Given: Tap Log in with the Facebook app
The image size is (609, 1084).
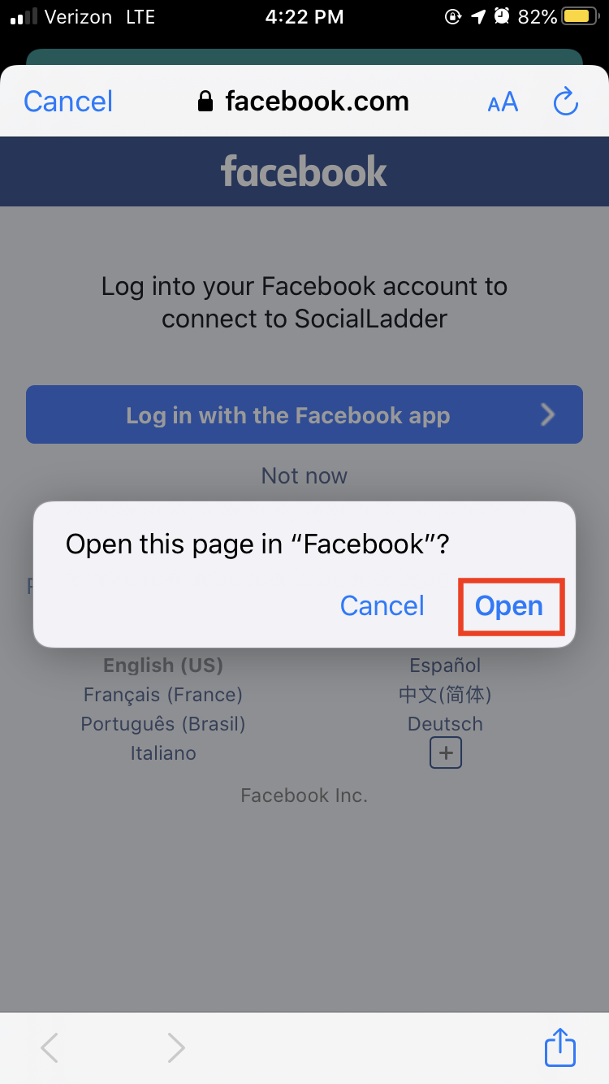Looking at the screenshot, I should coord(304,414).
